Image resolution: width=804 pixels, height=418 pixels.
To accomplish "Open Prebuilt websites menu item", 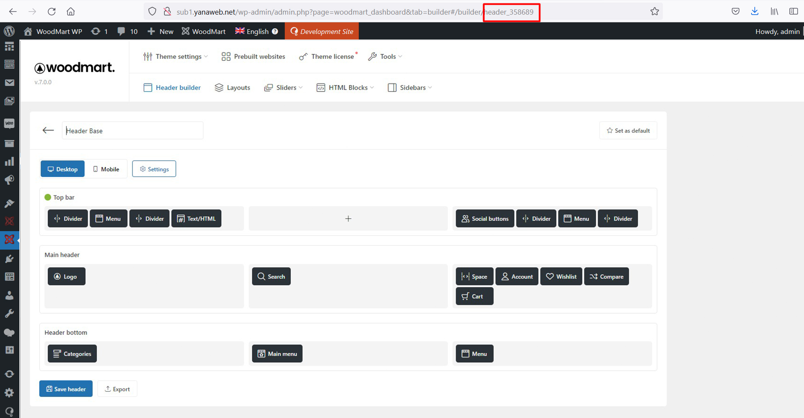I will [253, 57].
